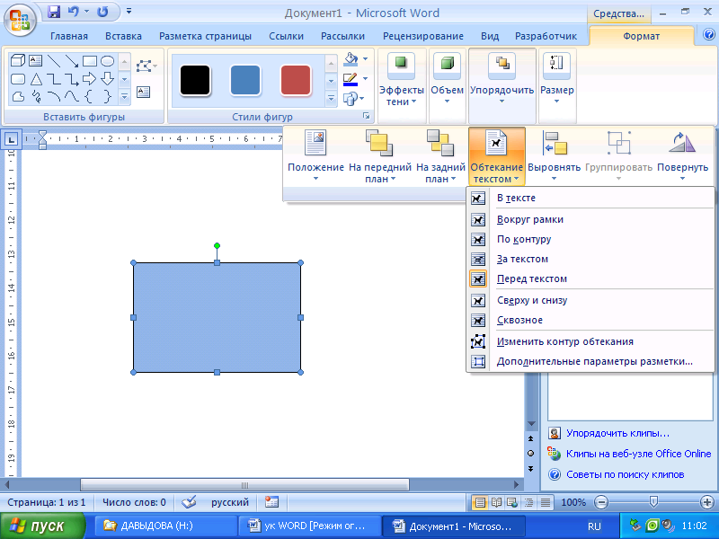Pick the 3D cube shape in gallery
The image size is (719, 539).
(x=18, y=60)
